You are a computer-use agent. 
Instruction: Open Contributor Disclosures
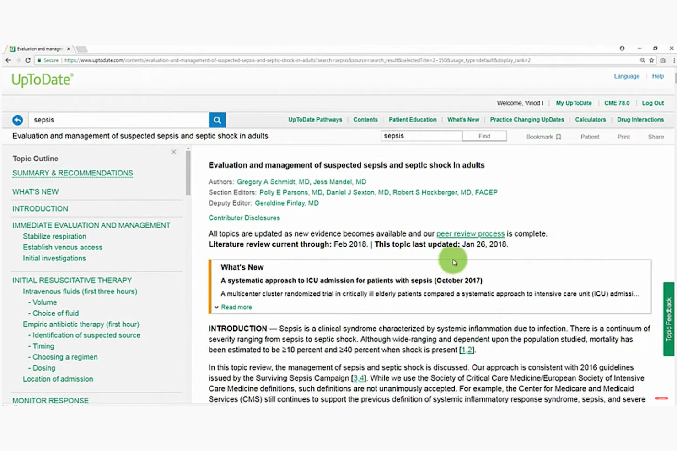[x=244, y=218]
